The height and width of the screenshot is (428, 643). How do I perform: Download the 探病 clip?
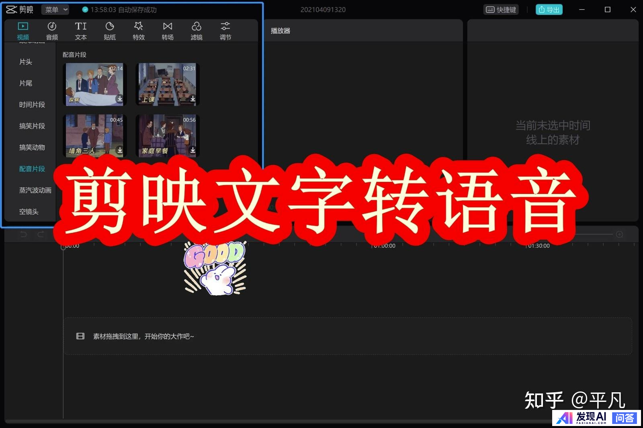click(x=120, y=98)
